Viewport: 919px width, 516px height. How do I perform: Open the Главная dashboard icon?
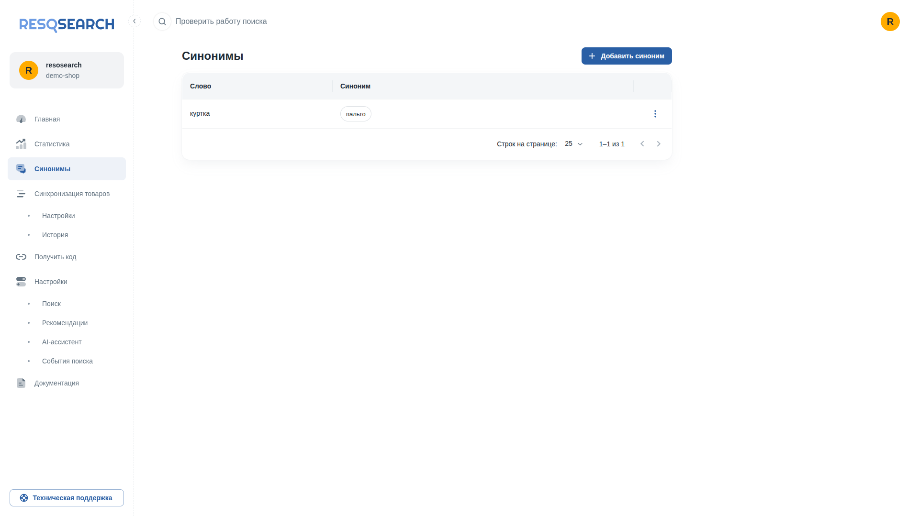21,119
